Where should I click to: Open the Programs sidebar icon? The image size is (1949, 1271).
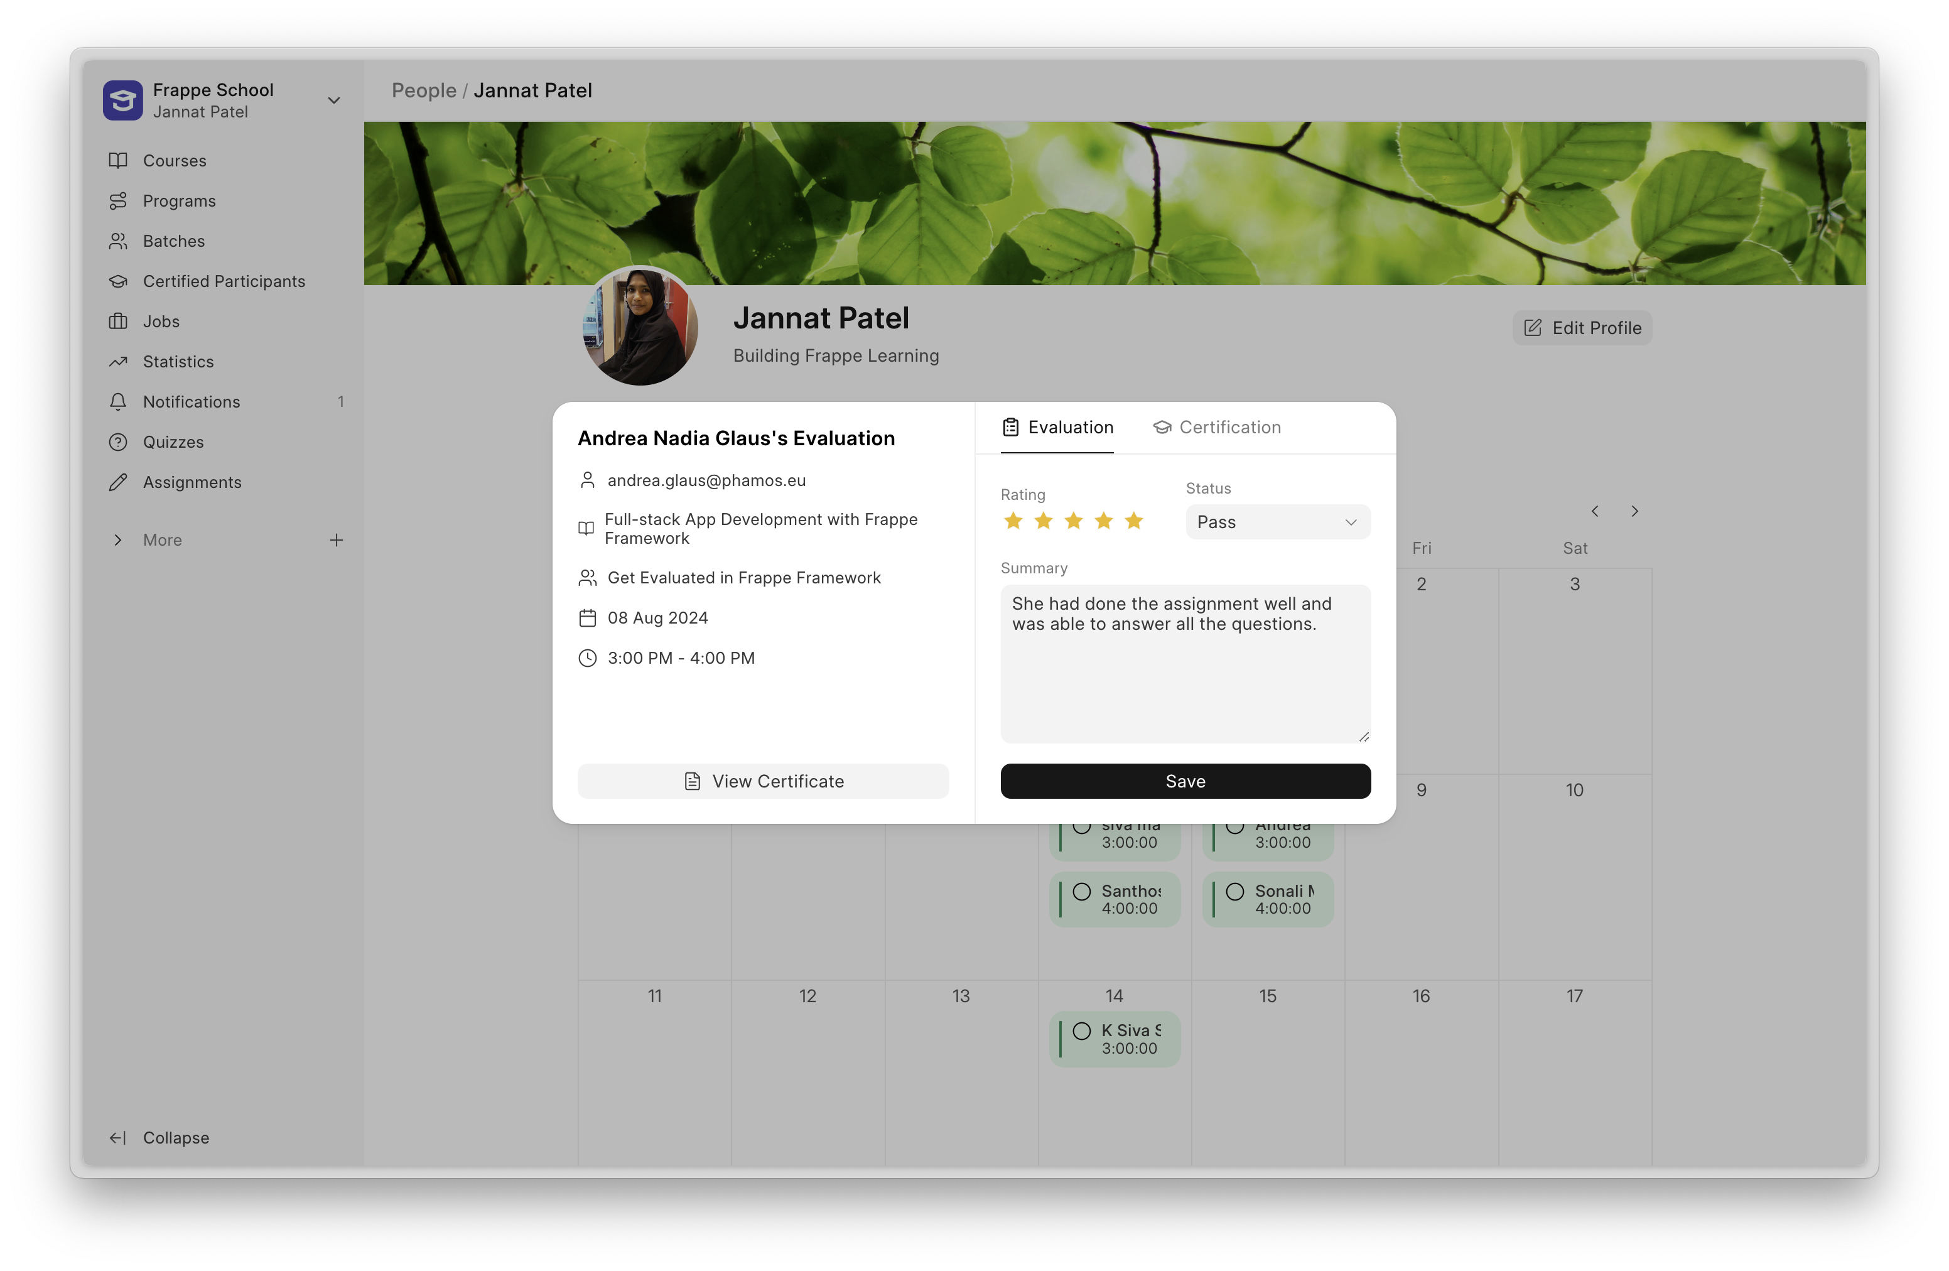pos(118,201)
